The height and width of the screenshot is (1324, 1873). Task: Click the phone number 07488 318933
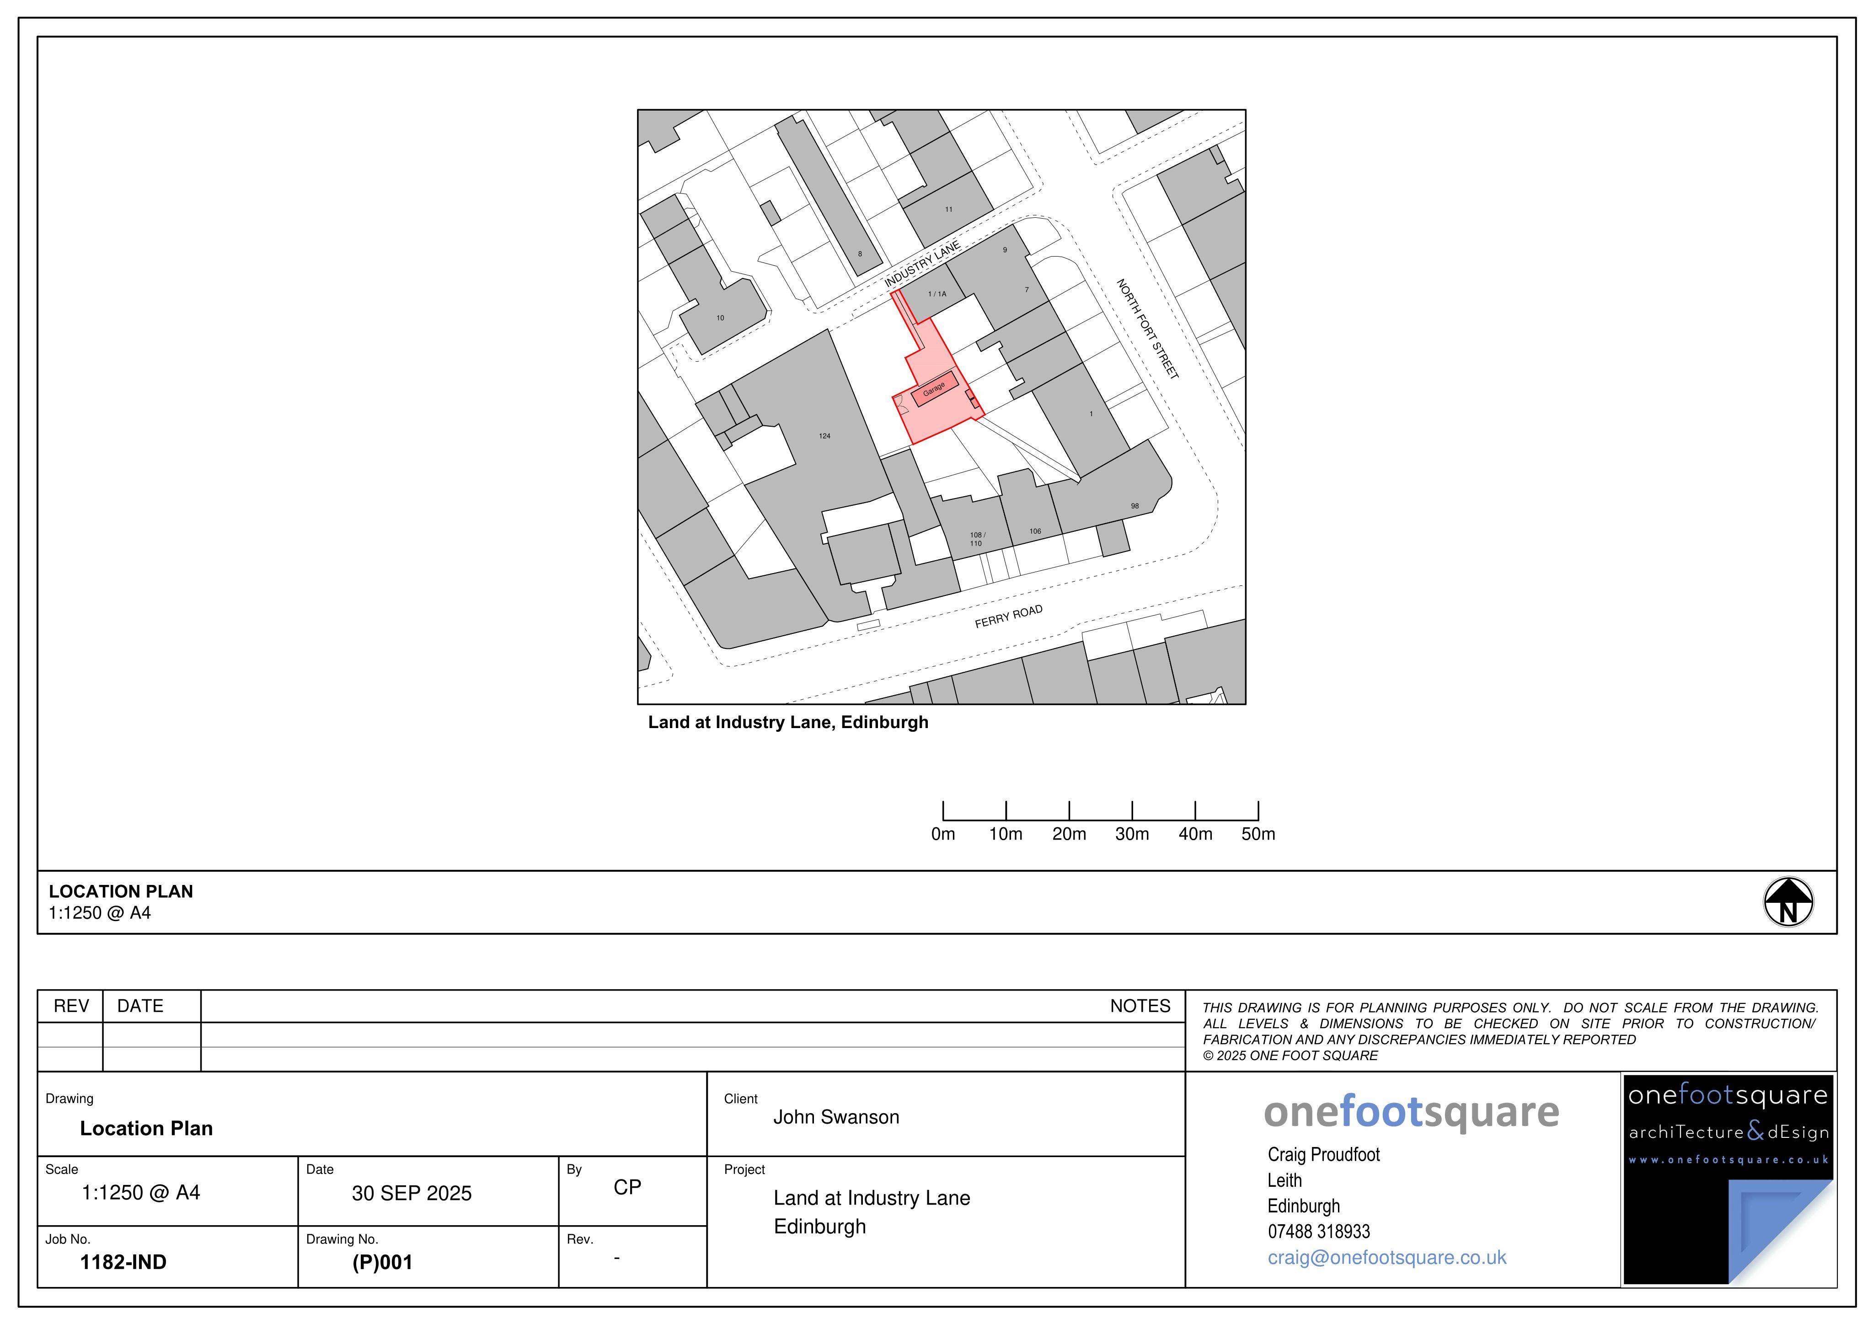(1318, 1232)
